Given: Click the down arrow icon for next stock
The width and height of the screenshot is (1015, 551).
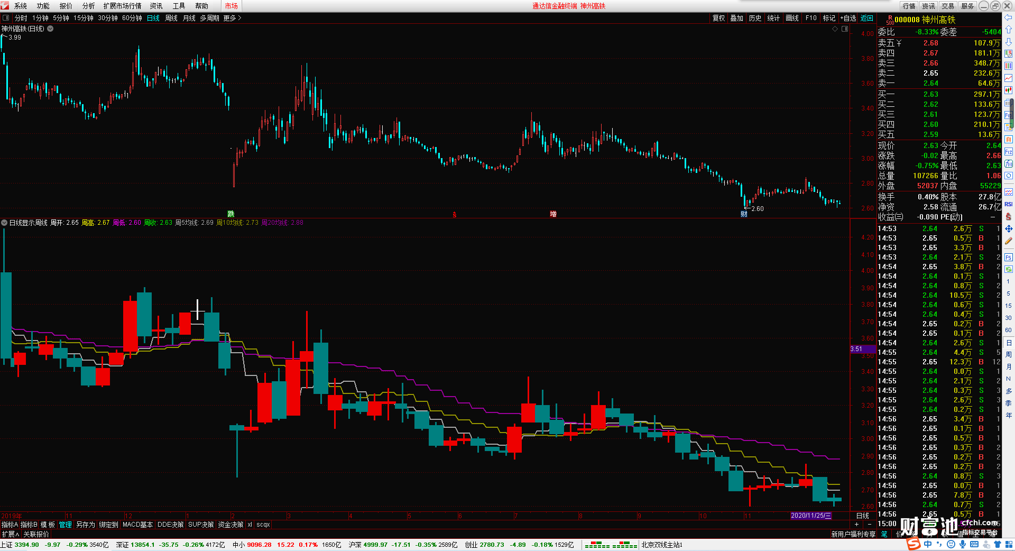Looking at the screenshot, I should pyautogui.click(x=1009, y=42).
